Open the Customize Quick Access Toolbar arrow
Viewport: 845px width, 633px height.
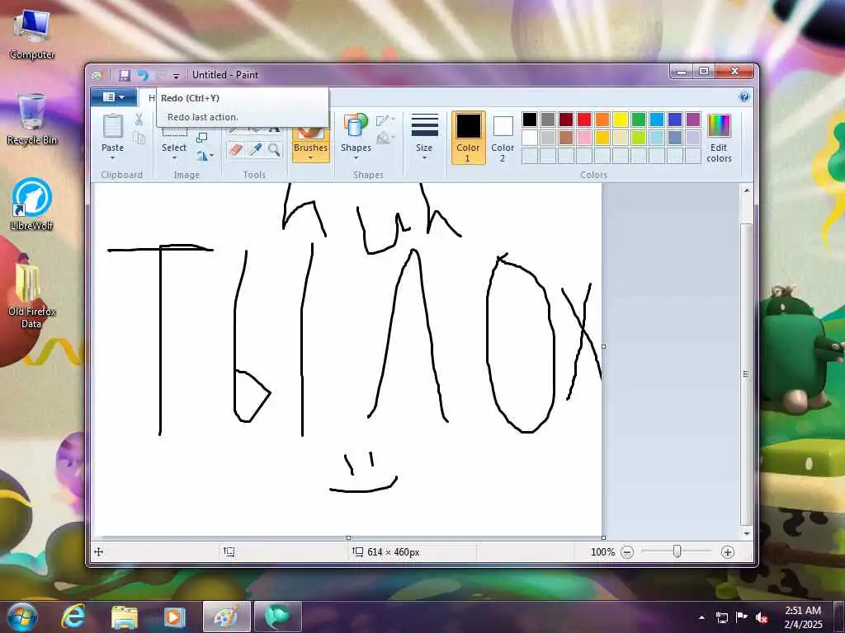coord(176,76)
